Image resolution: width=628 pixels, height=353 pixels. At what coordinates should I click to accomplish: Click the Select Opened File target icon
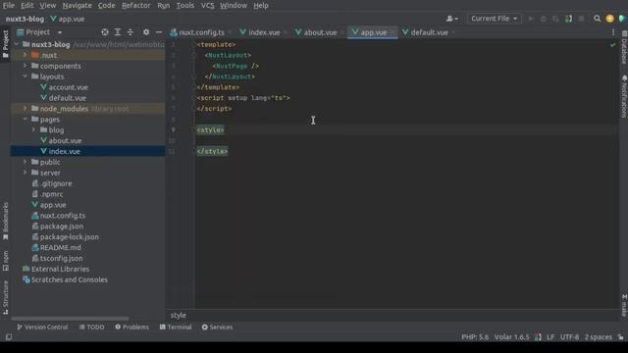(105, 32)
